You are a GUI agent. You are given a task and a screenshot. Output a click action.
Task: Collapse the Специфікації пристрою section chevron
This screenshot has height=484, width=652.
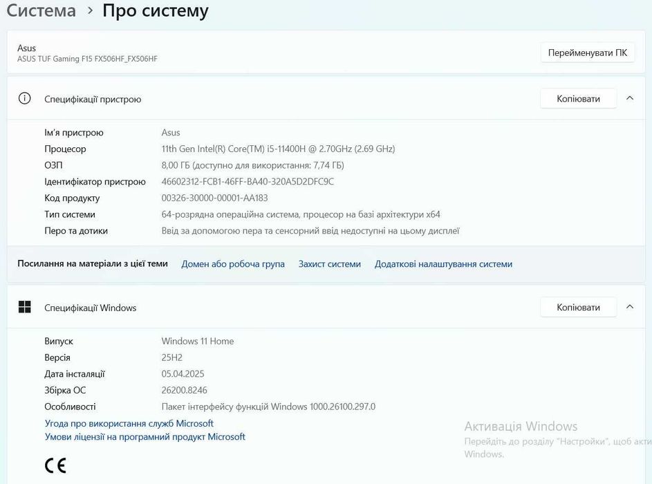[x=630, y=99]
